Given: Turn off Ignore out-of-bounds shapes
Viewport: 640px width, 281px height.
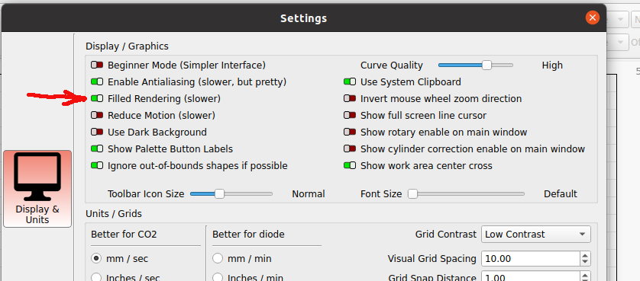Looking at the screenshot, I should (x=97, y=166).
